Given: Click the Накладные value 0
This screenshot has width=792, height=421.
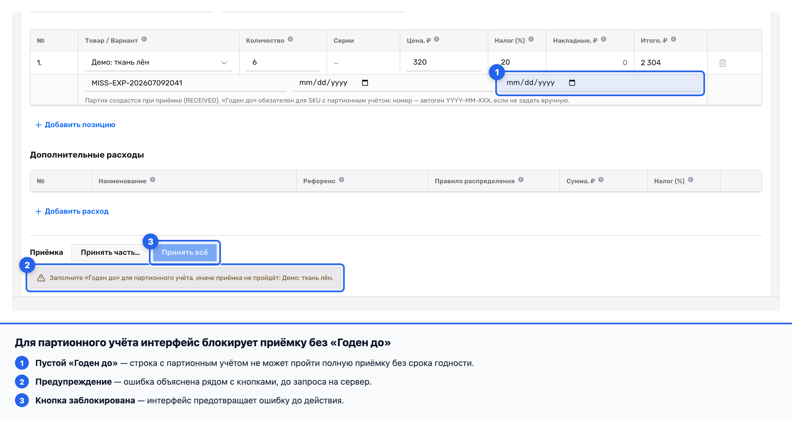Looking at the screenshot, I should click(x=625, y=63).
